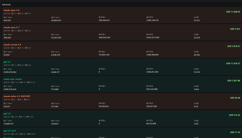Select output token value 271,396
Screen dimensions: 242x138
(x=55, y=107)
